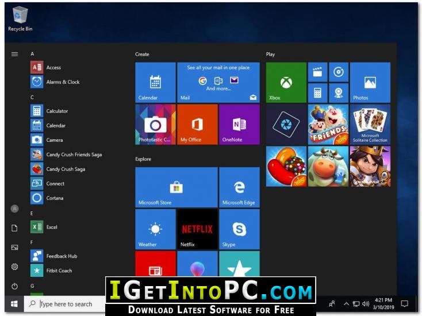Screen dimensions: 422x316
Task: Open the network status tray icon
Action: coord(356,304)
